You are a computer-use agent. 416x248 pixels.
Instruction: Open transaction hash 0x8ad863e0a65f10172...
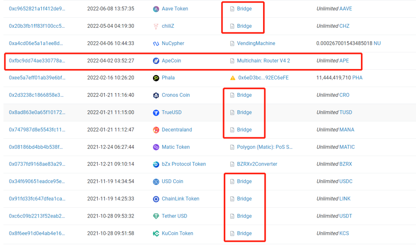[x=37, y=112]
